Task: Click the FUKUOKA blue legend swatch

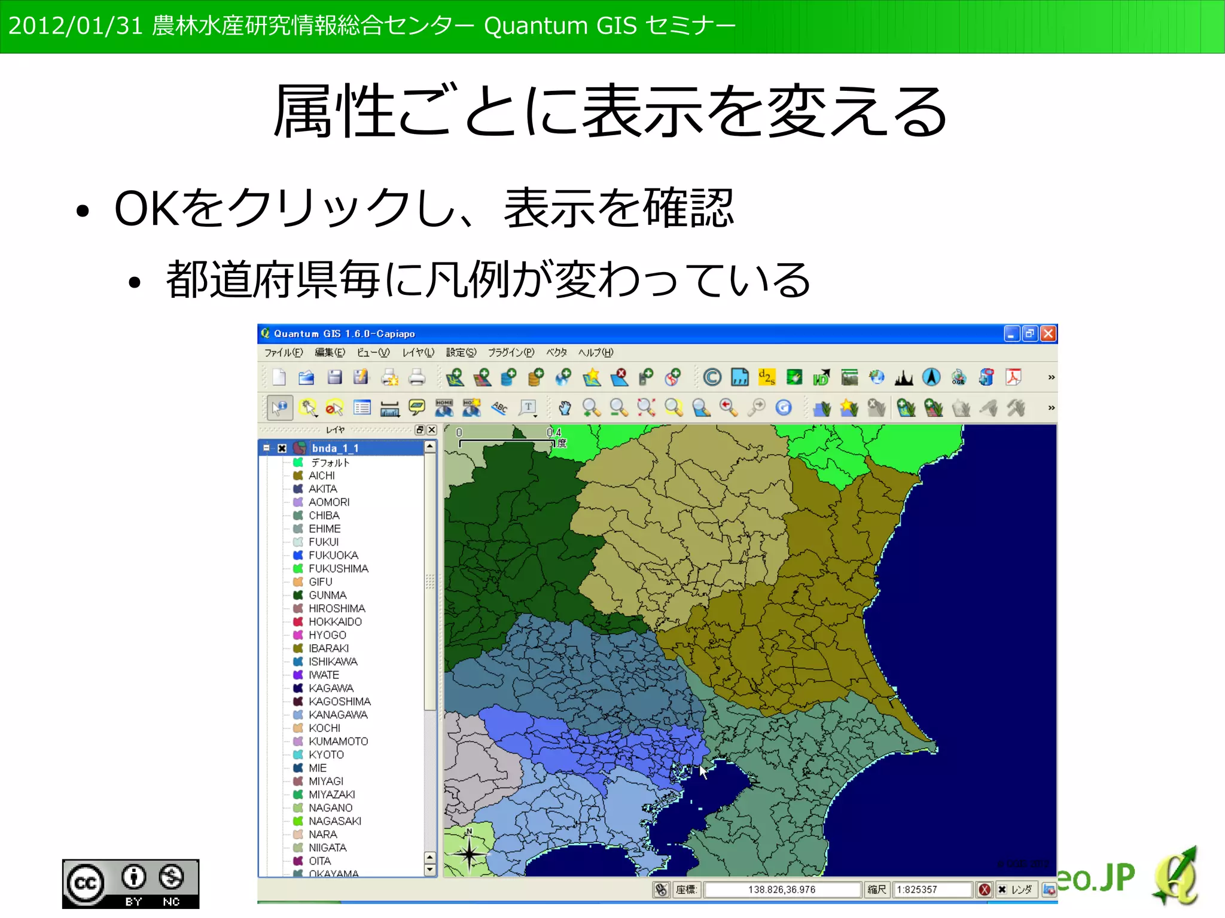Action: click(x=298, y=555)
